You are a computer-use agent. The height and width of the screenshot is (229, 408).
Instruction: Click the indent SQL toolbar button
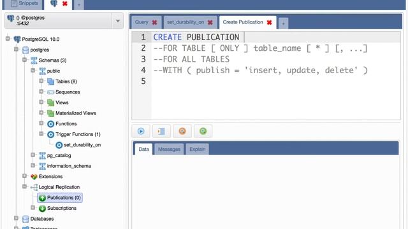click(161, 131)
